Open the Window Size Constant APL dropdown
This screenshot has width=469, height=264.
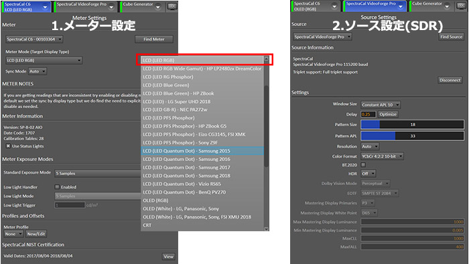click(x=381, y=105)
